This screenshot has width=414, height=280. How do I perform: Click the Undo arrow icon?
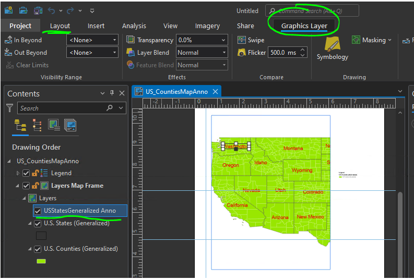(x=51, y=10)
